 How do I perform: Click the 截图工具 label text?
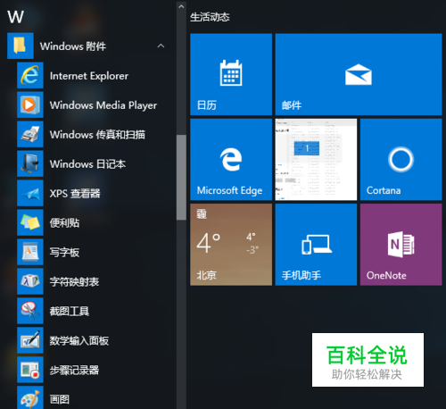click(x=70, y=312)
